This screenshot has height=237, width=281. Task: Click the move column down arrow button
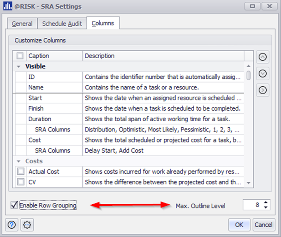point(263,73)
